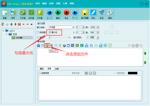Stop playback with red 停止 button

(x=67, y=12)
